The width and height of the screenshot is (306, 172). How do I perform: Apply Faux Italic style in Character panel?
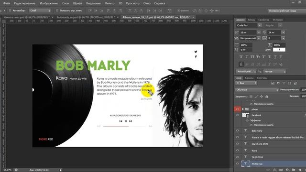click(x=247, y=57)
